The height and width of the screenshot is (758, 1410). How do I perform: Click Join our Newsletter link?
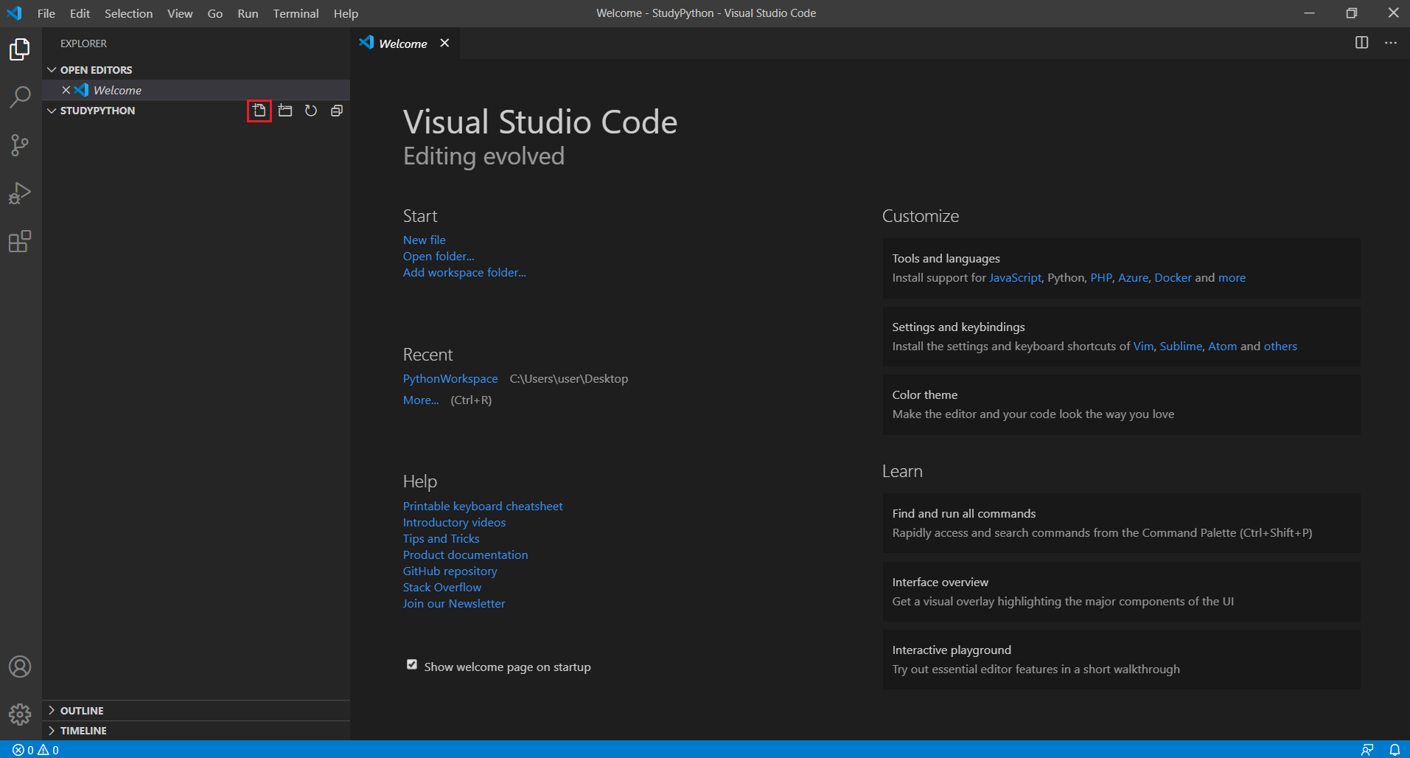(x=454, y=604)
